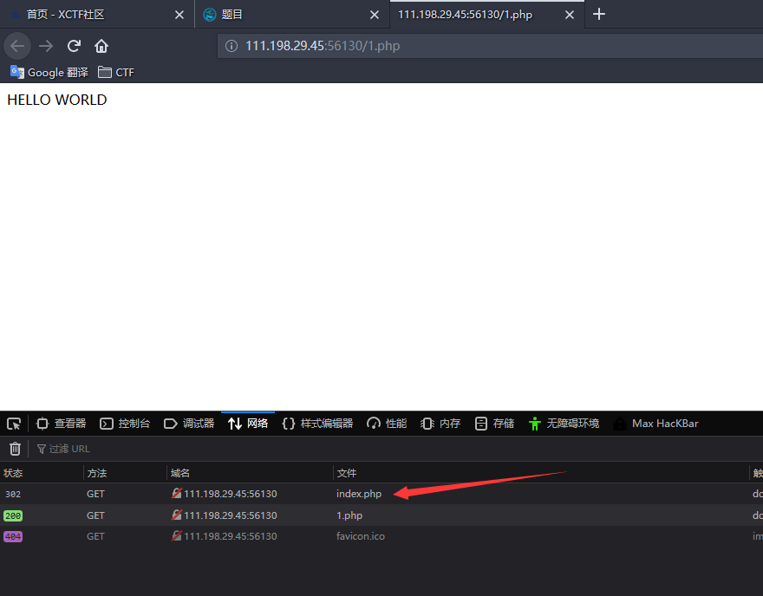This screenshot has height=596, width=763.
Task: Click the page info icon in address bar
Action: tap(230, 46)
